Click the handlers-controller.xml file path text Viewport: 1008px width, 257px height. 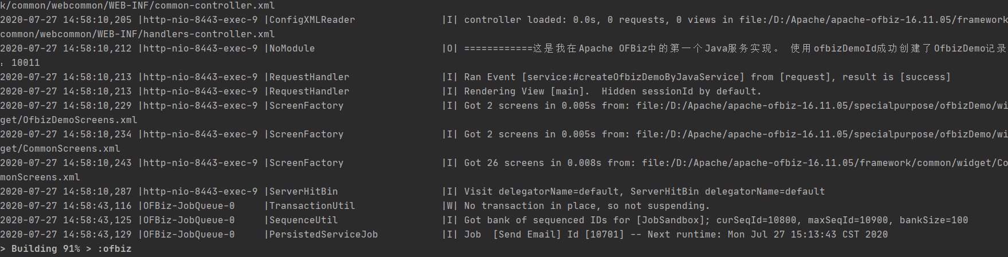pyautogui.click(x=138, y=34)
